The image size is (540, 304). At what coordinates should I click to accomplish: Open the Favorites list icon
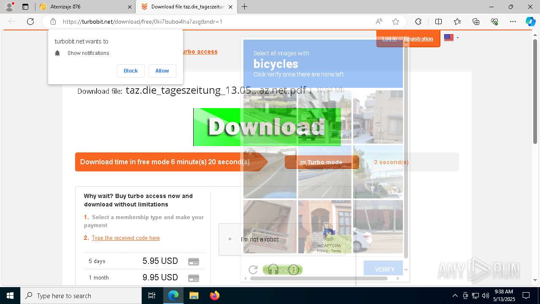point(457,22)
